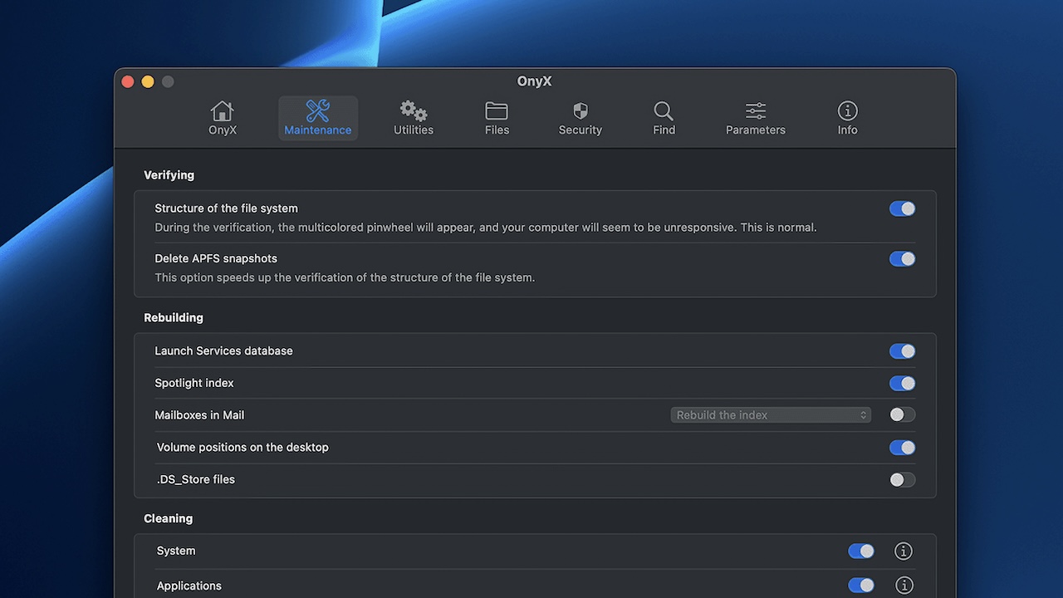Enable Mailboxes in Mail switch
The image size is (1063, 598).
902,414
